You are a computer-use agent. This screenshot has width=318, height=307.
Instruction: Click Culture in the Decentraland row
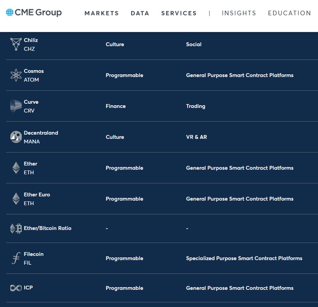pos(115,137)
